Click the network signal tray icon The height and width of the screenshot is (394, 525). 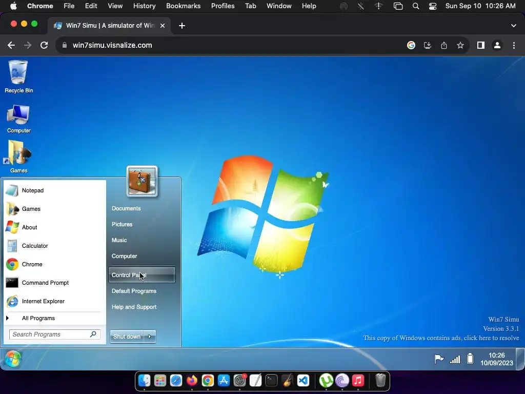pyautogui.click(x=455, y=359)
